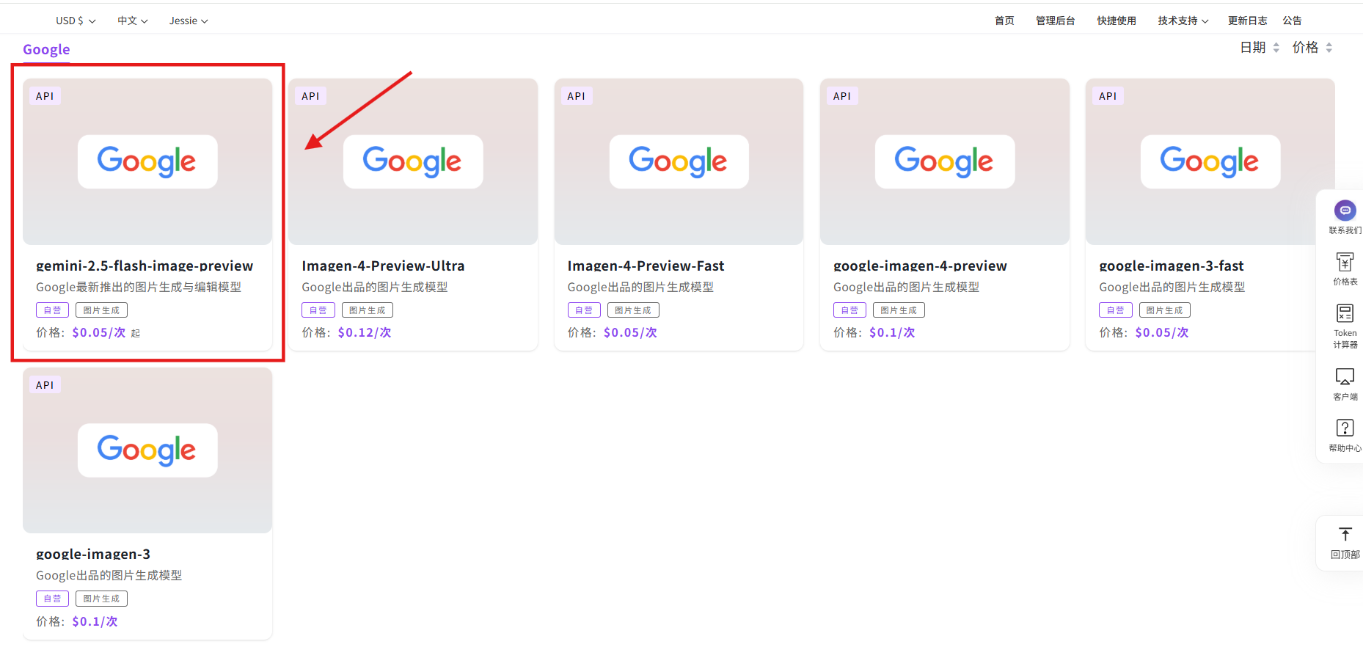Open 快捷使用 in top navigation

tap(1117, 21)
